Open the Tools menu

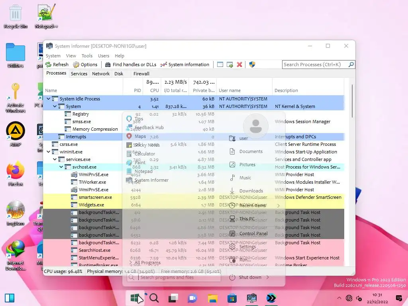point(87,56)
